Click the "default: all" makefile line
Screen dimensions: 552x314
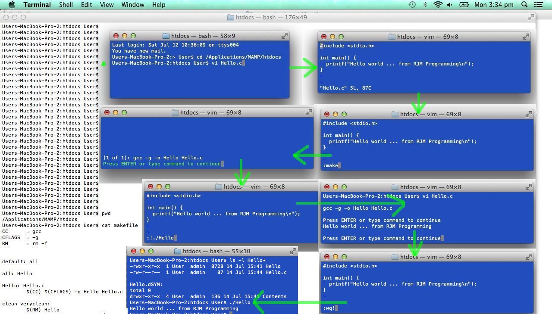tap(20, 261)
